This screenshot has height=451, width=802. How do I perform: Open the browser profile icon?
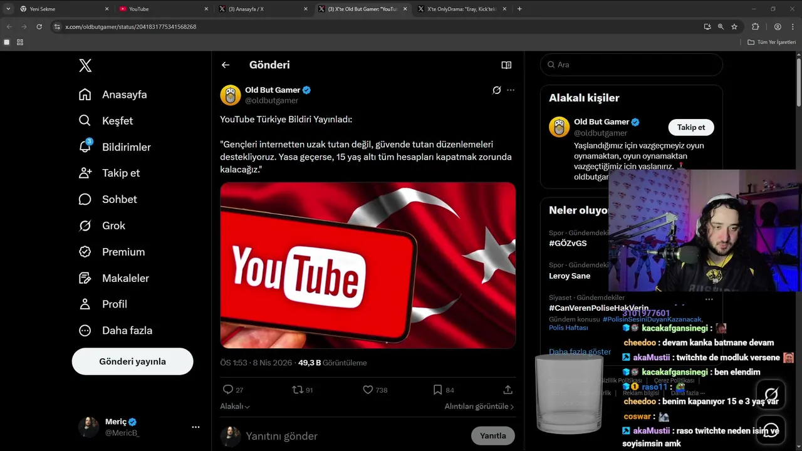pyautogui.click(x=778, y=27)
